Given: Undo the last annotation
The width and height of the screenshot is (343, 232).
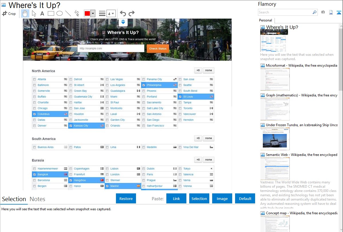Looking at the screenshot, I should (x=123, y=13).
